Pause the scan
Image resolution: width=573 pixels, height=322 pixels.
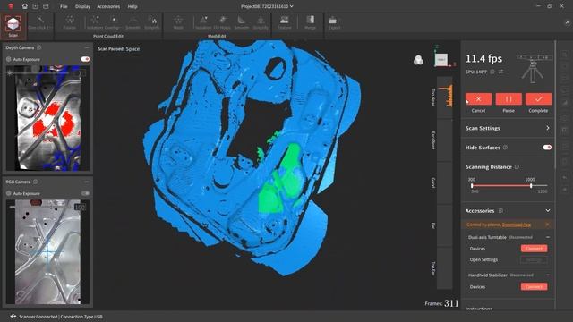pyautogui.click(x=509, y=99)
